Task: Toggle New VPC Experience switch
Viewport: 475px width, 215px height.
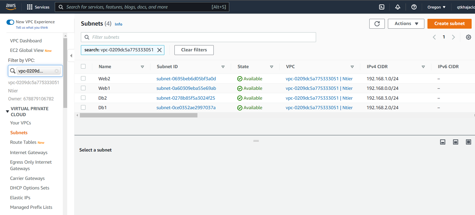Action: tap(10, 22)
